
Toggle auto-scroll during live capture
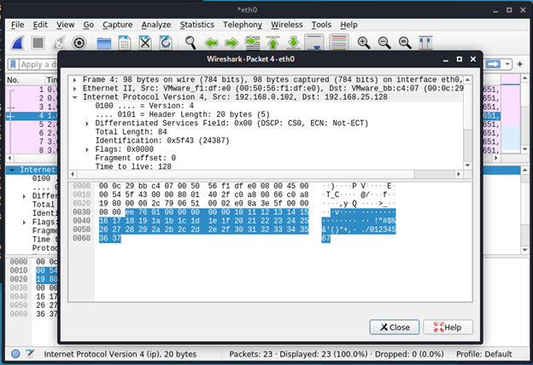[313, 43]
